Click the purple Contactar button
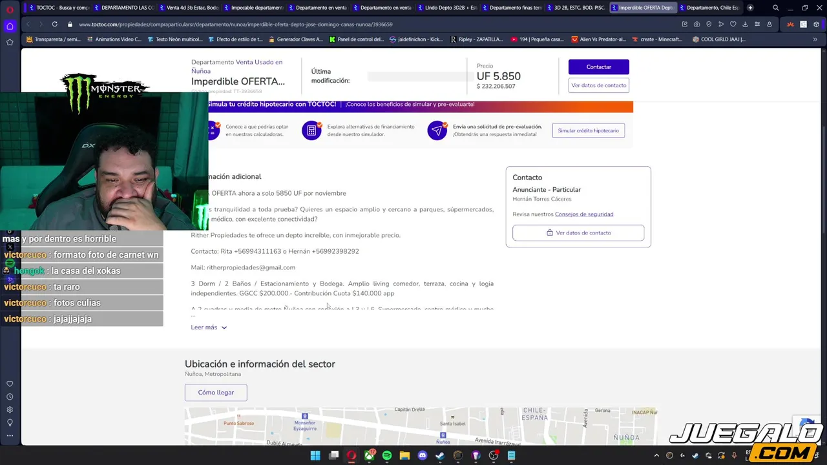 [x=598, y=67]
